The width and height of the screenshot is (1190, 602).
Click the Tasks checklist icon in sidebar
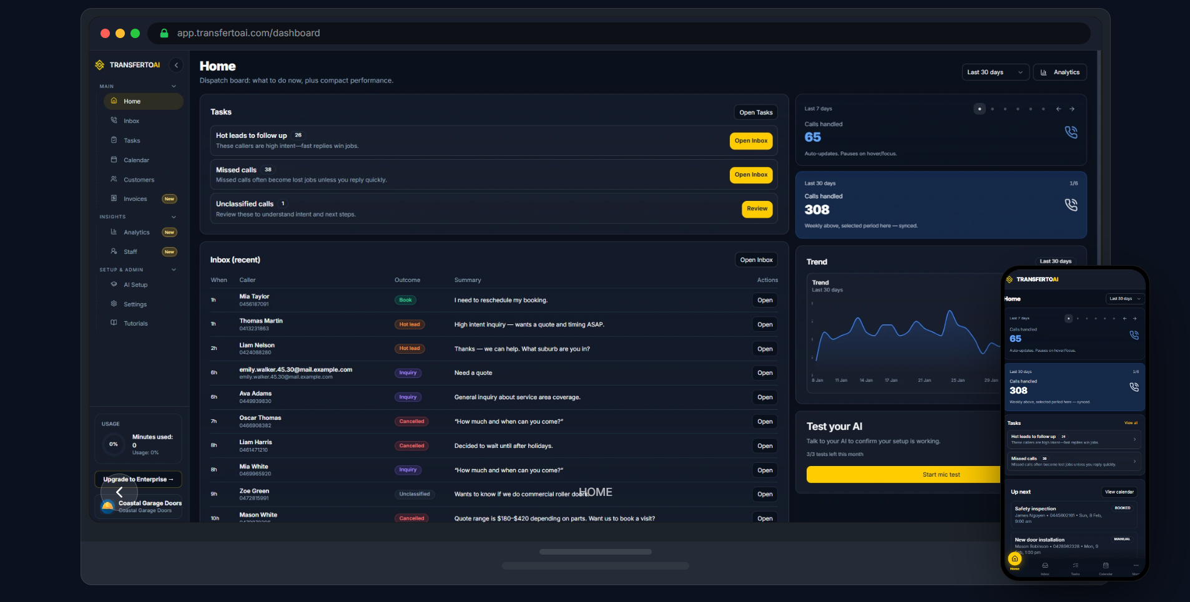pyautogui.click(x=113, y=140)
